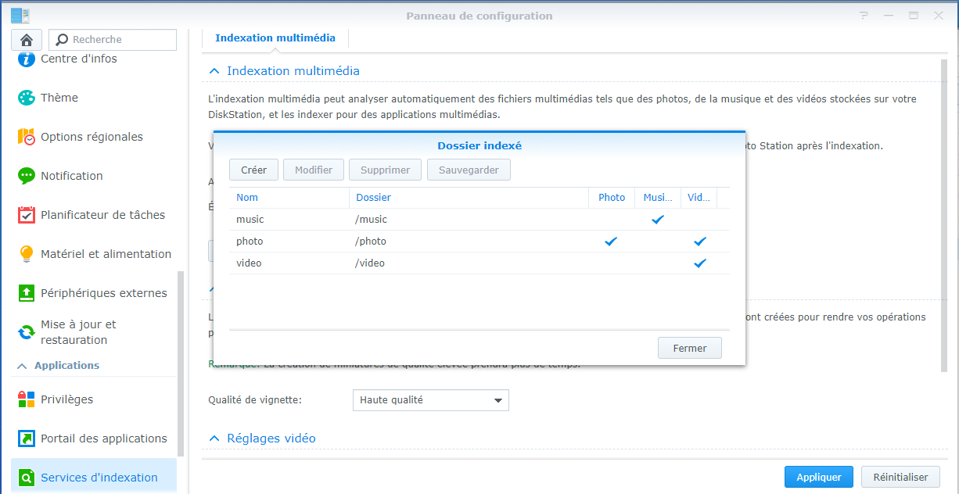Collapse the Applications sidebar group
The image size is (959, 494).
click(21, 366)
